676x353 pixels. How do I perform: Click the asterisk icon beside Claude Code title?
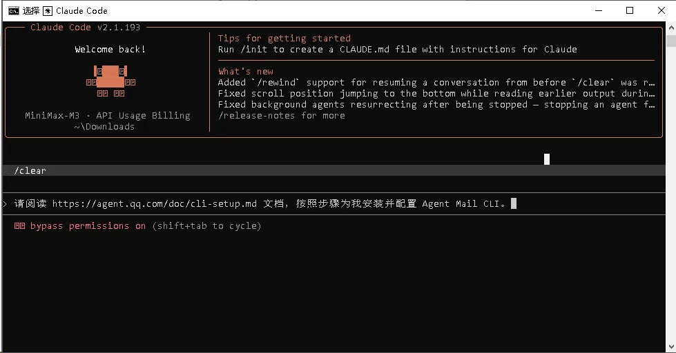point(48,11)
